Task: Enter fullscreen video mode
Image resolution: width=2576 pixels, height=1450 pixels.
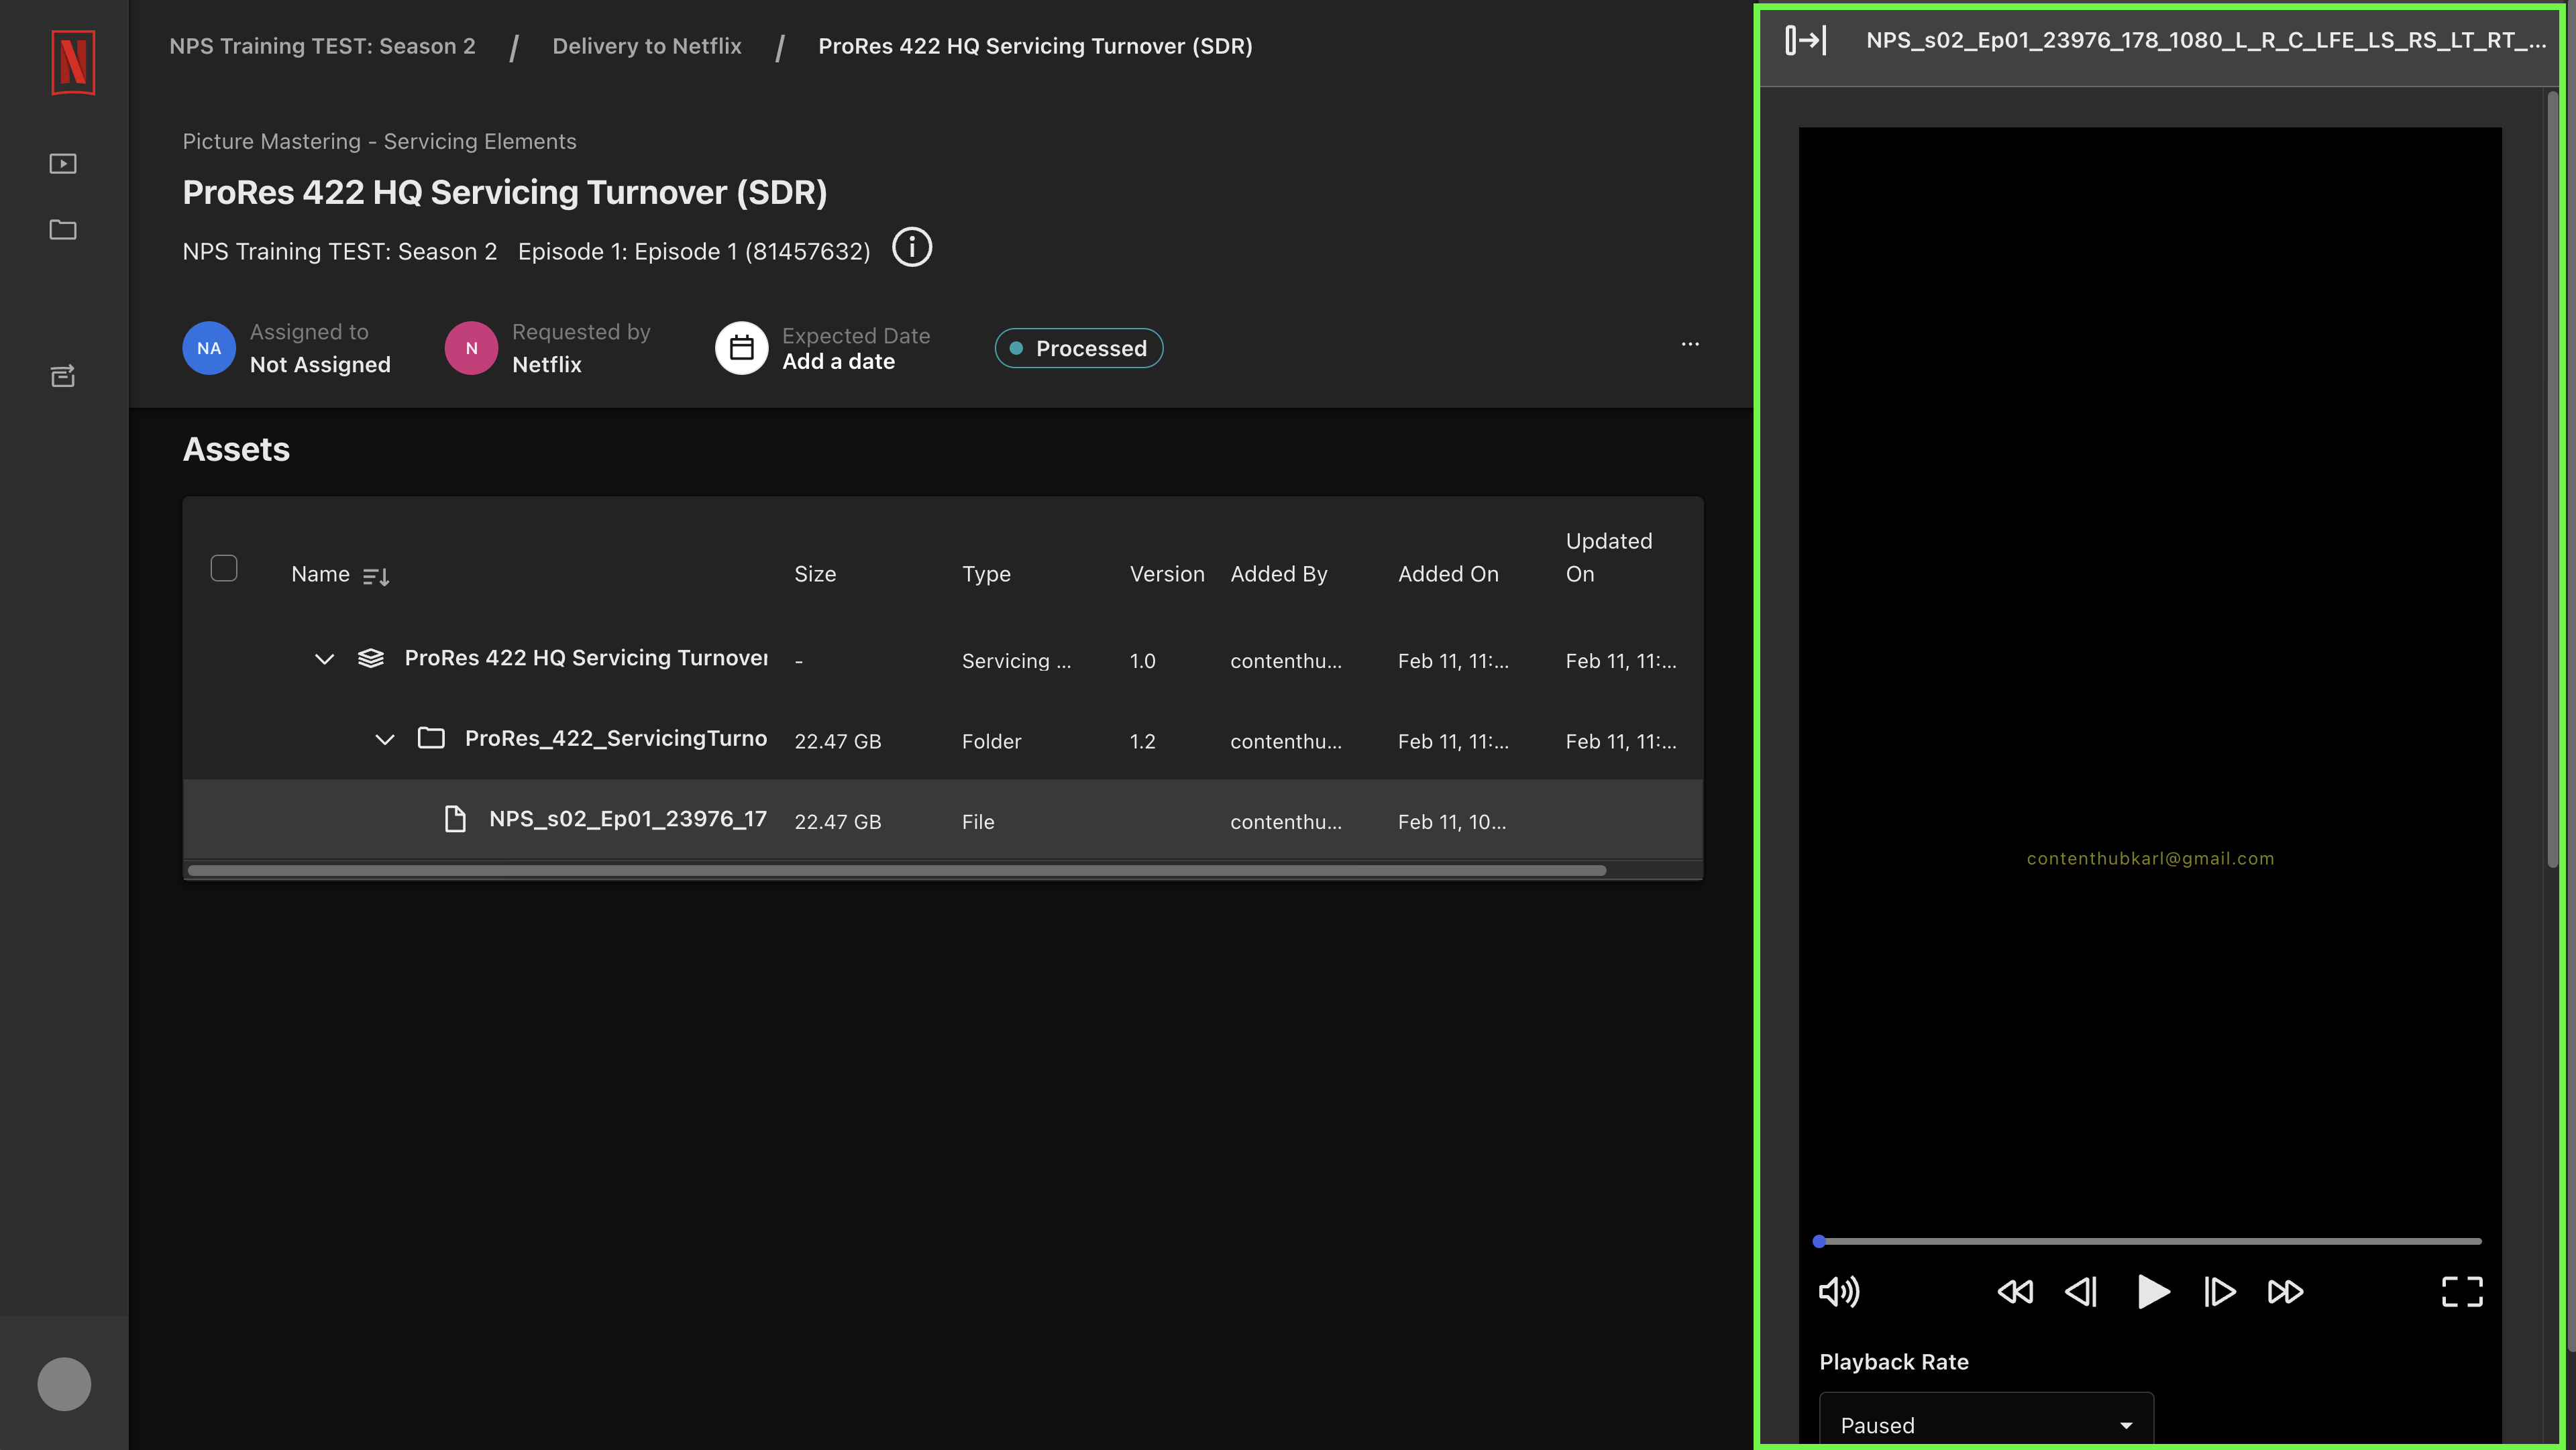Action: pyautogui.click(x=2462, y=1292)
